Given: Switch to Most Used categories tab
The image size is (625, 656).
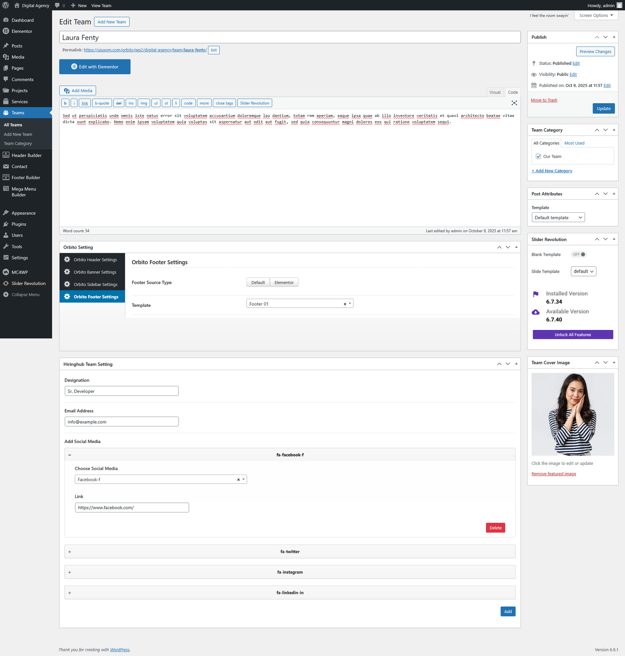Looking at the screenshot, I should point(574,143).
